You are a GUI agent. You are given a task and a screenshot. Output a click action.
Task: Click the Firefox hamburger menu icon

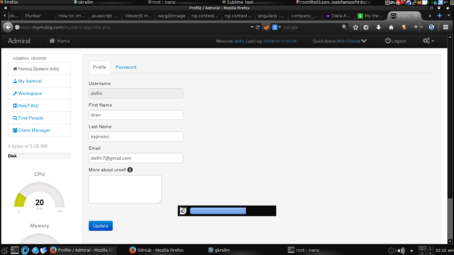pyautogui.click(x=446, y=27)
